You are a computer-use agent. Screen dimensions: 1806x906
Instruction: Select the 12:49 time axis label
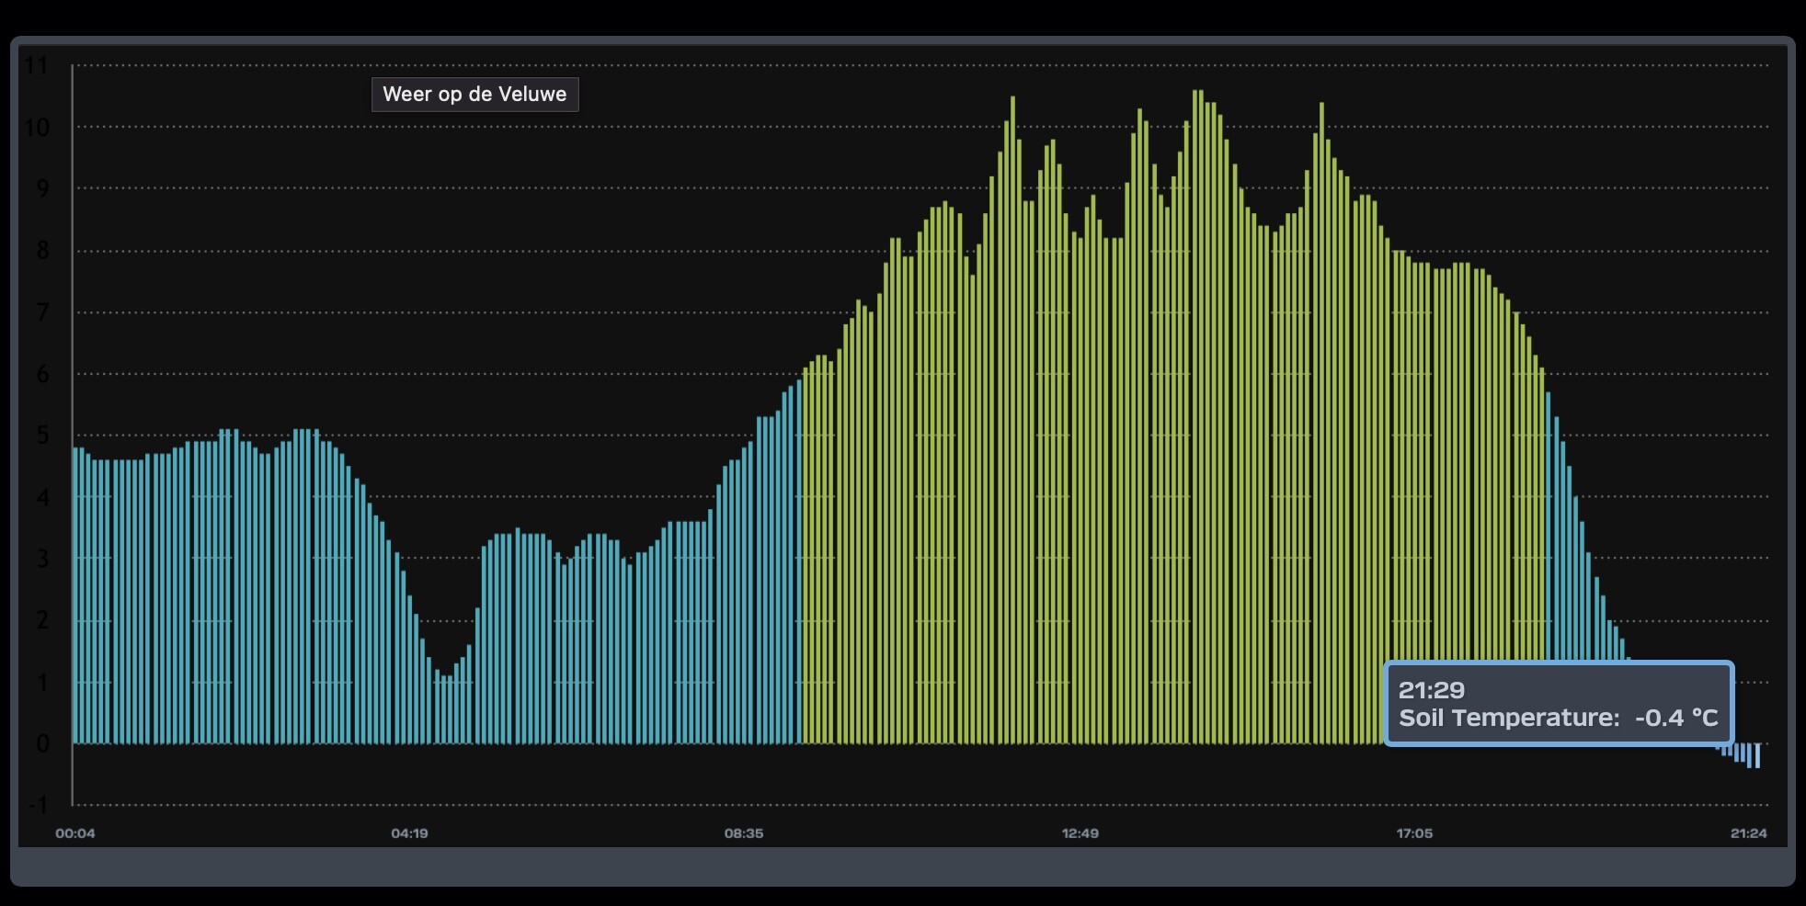point(1080,833)
